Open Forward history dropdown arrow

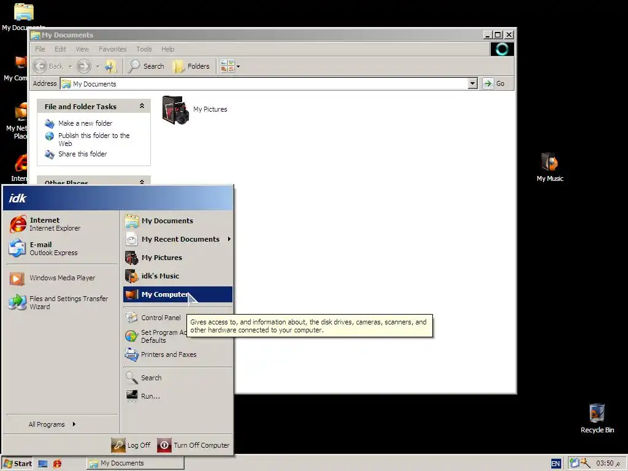click(x=98, y=66)
